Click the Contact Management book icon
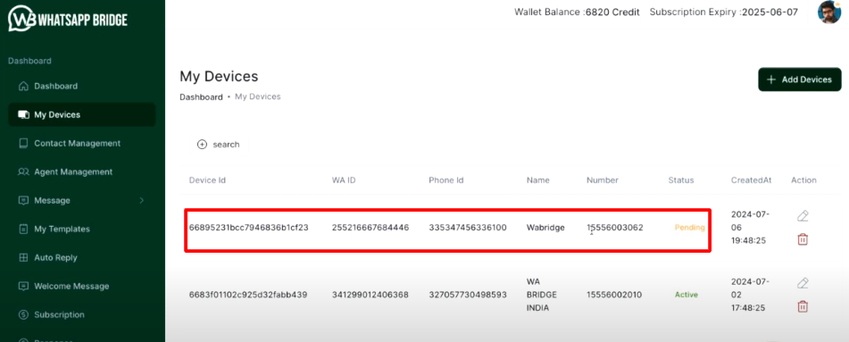The height and width of the screenshot is (342, 849). click(x=22, y=144)
